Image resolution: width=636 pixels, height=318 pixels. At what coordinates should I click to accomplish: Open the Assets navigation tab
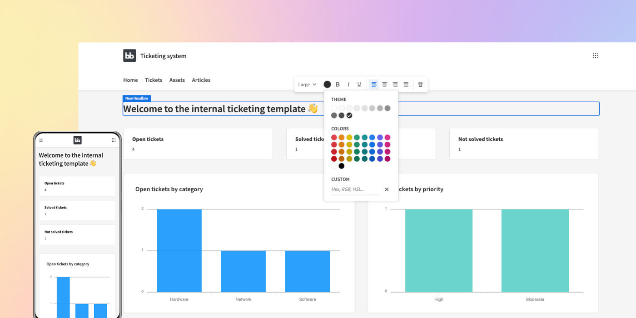pyautogui.click(x=177, y=80)
